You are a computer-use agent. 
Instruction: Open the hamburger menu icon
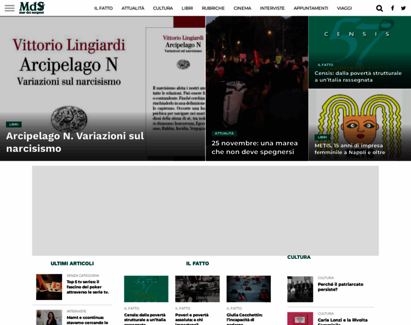(x=10, y=8)
